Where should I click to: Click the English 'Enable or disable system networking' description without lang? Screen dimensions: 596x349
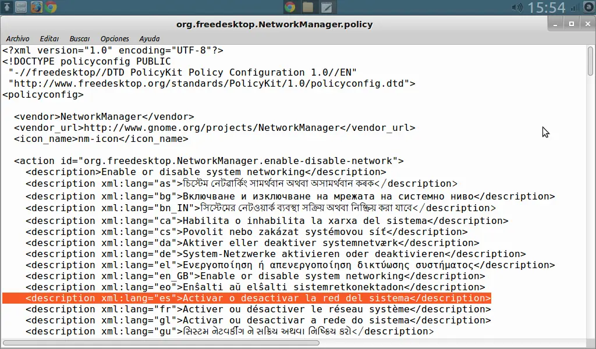206,172
